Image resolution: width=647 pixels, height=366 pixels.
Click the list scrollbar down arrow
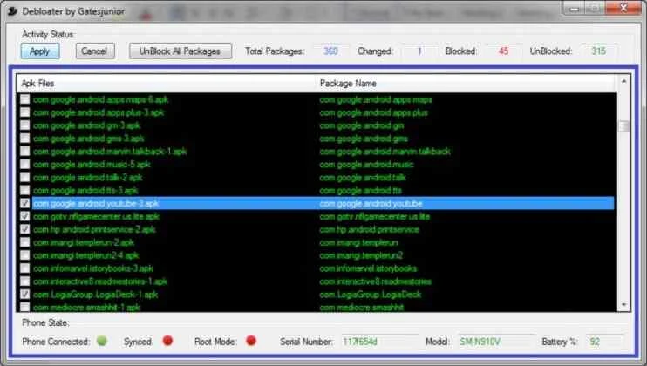pos(624,305)
